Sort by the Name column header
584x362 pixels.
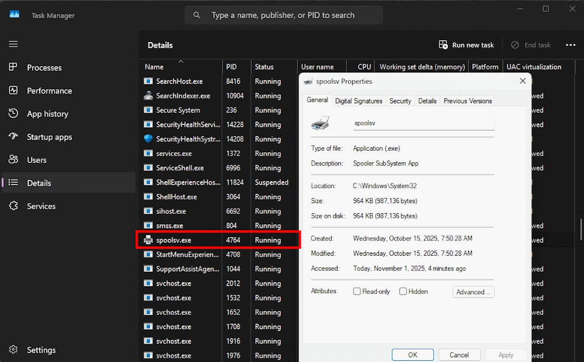coord(154,67)
